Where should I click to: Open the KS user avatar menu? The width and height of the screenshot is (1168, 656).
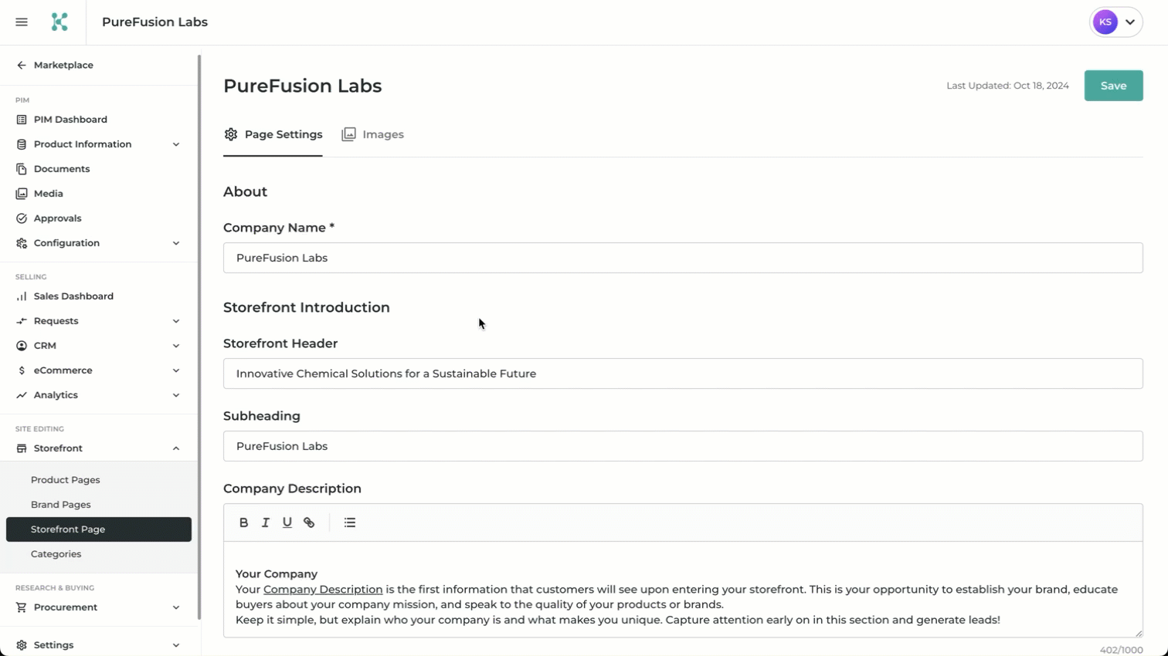[1115, 22]
